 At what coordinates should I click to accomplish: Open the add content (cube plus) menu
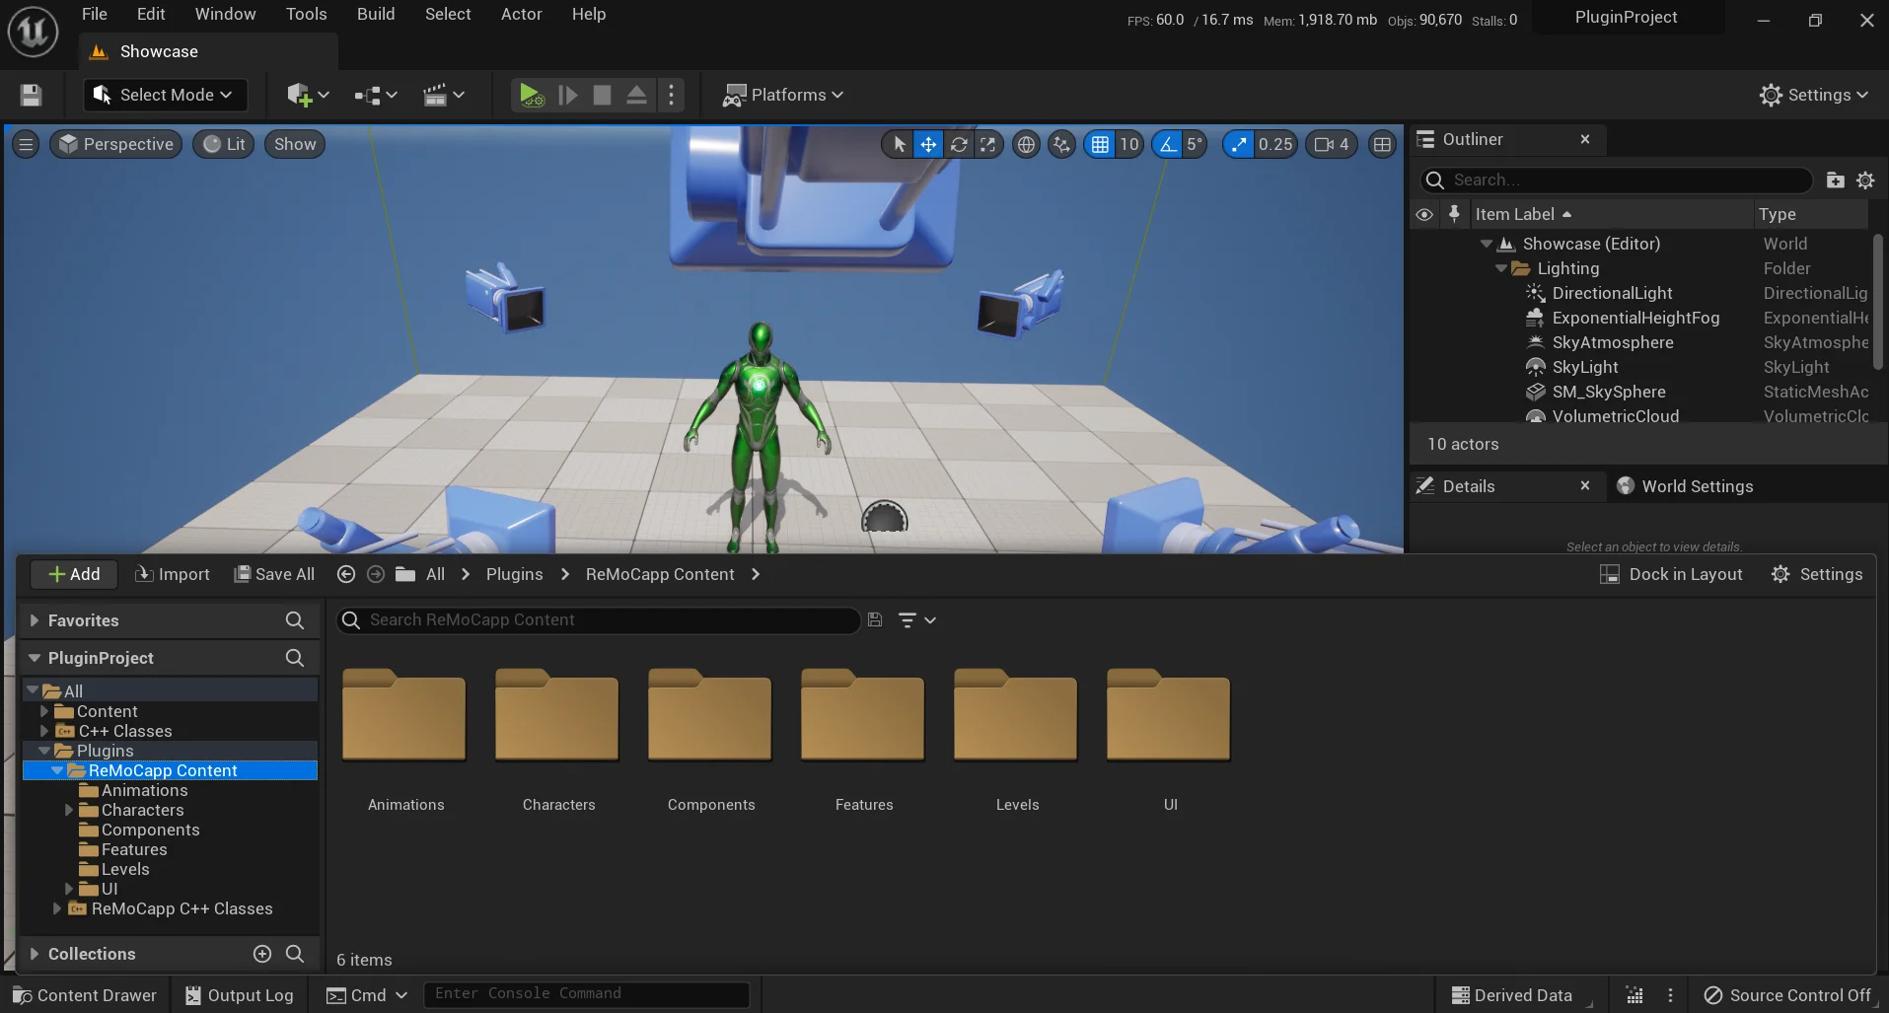[x=307, y=95]
